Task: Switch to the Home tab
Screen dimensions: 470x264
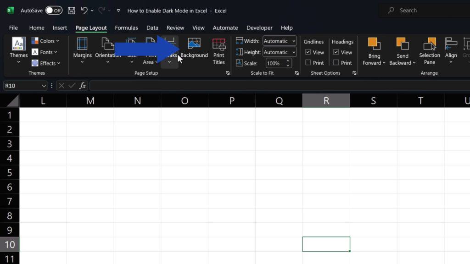Action: pyautogui.click(x=37, y=27)
